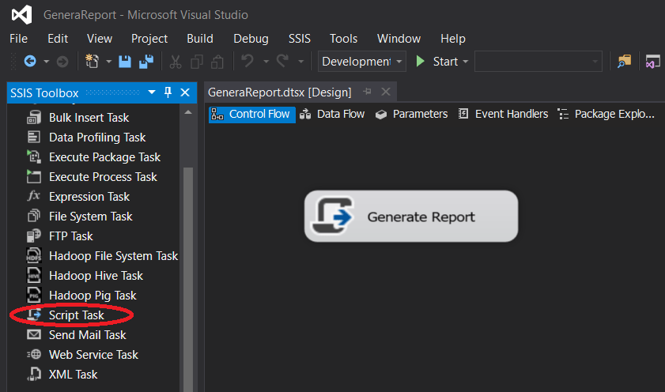Viewport: 665px width, 392px height.
Task: Click the toolbox scrollbar up arrow
Action: tap(188, 113)
